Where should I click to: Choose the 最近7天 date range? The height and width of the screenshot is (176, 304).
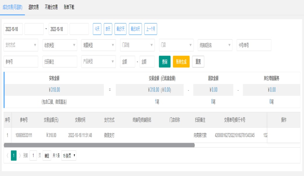pos(120,29)
